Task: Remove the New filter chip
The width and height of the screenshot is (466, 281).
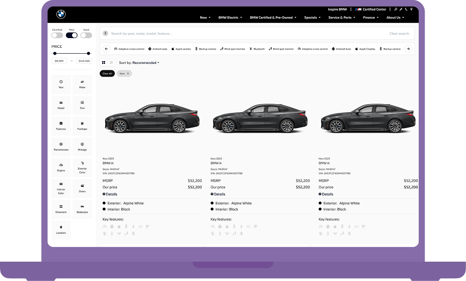Action: 128,73
